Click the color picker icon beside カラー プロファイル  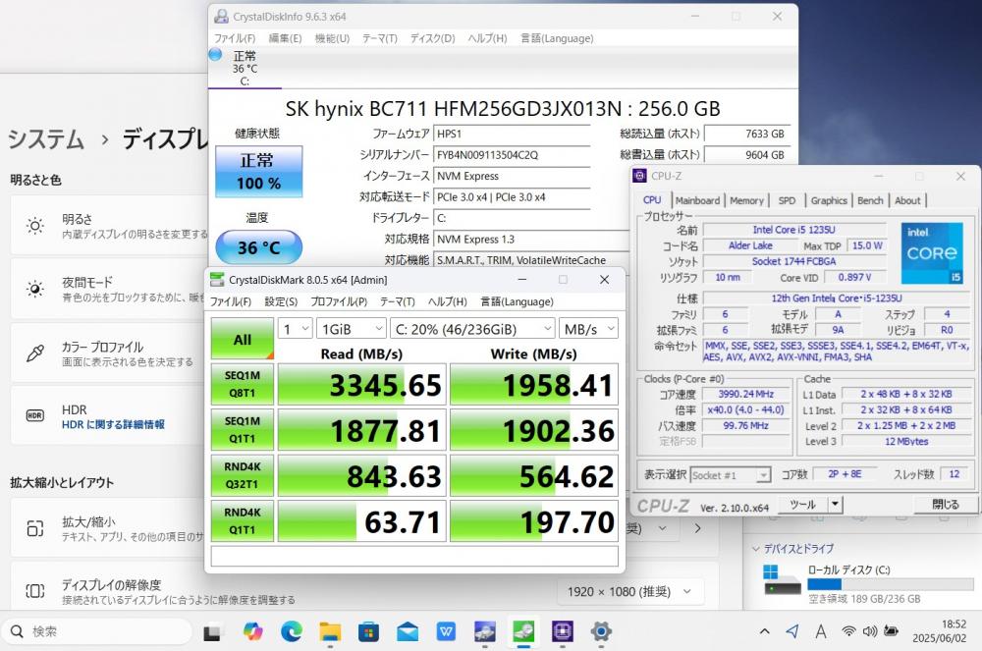point(35,353)
